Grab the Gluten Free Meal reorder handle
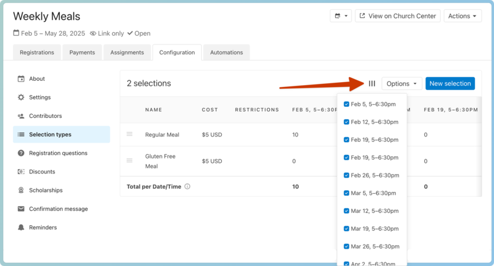 point(130,160)
